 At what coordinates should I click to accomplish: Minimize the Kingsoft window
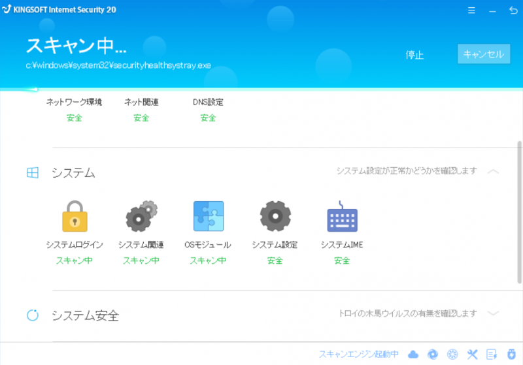pyautogui.click(x=492, y=11)
